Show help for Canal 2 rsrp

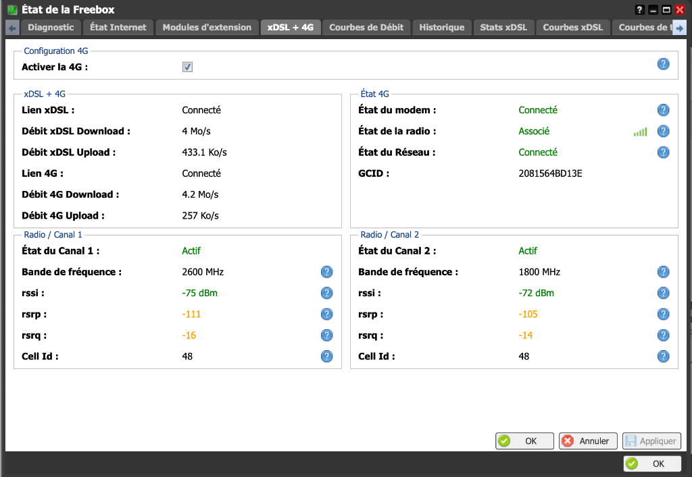[x=663, y=314]
